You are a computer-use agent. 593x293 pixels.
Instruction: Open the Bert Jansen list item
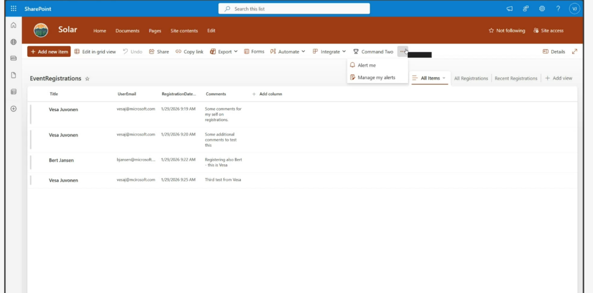tap(61, 160)
